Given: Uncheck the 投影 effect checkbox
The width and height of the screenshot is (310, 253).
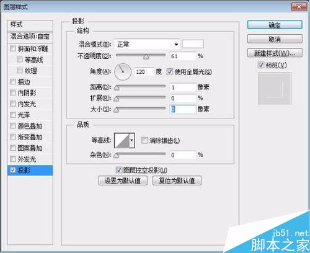Looking at the screenshot, I should (x=13, y=170).
